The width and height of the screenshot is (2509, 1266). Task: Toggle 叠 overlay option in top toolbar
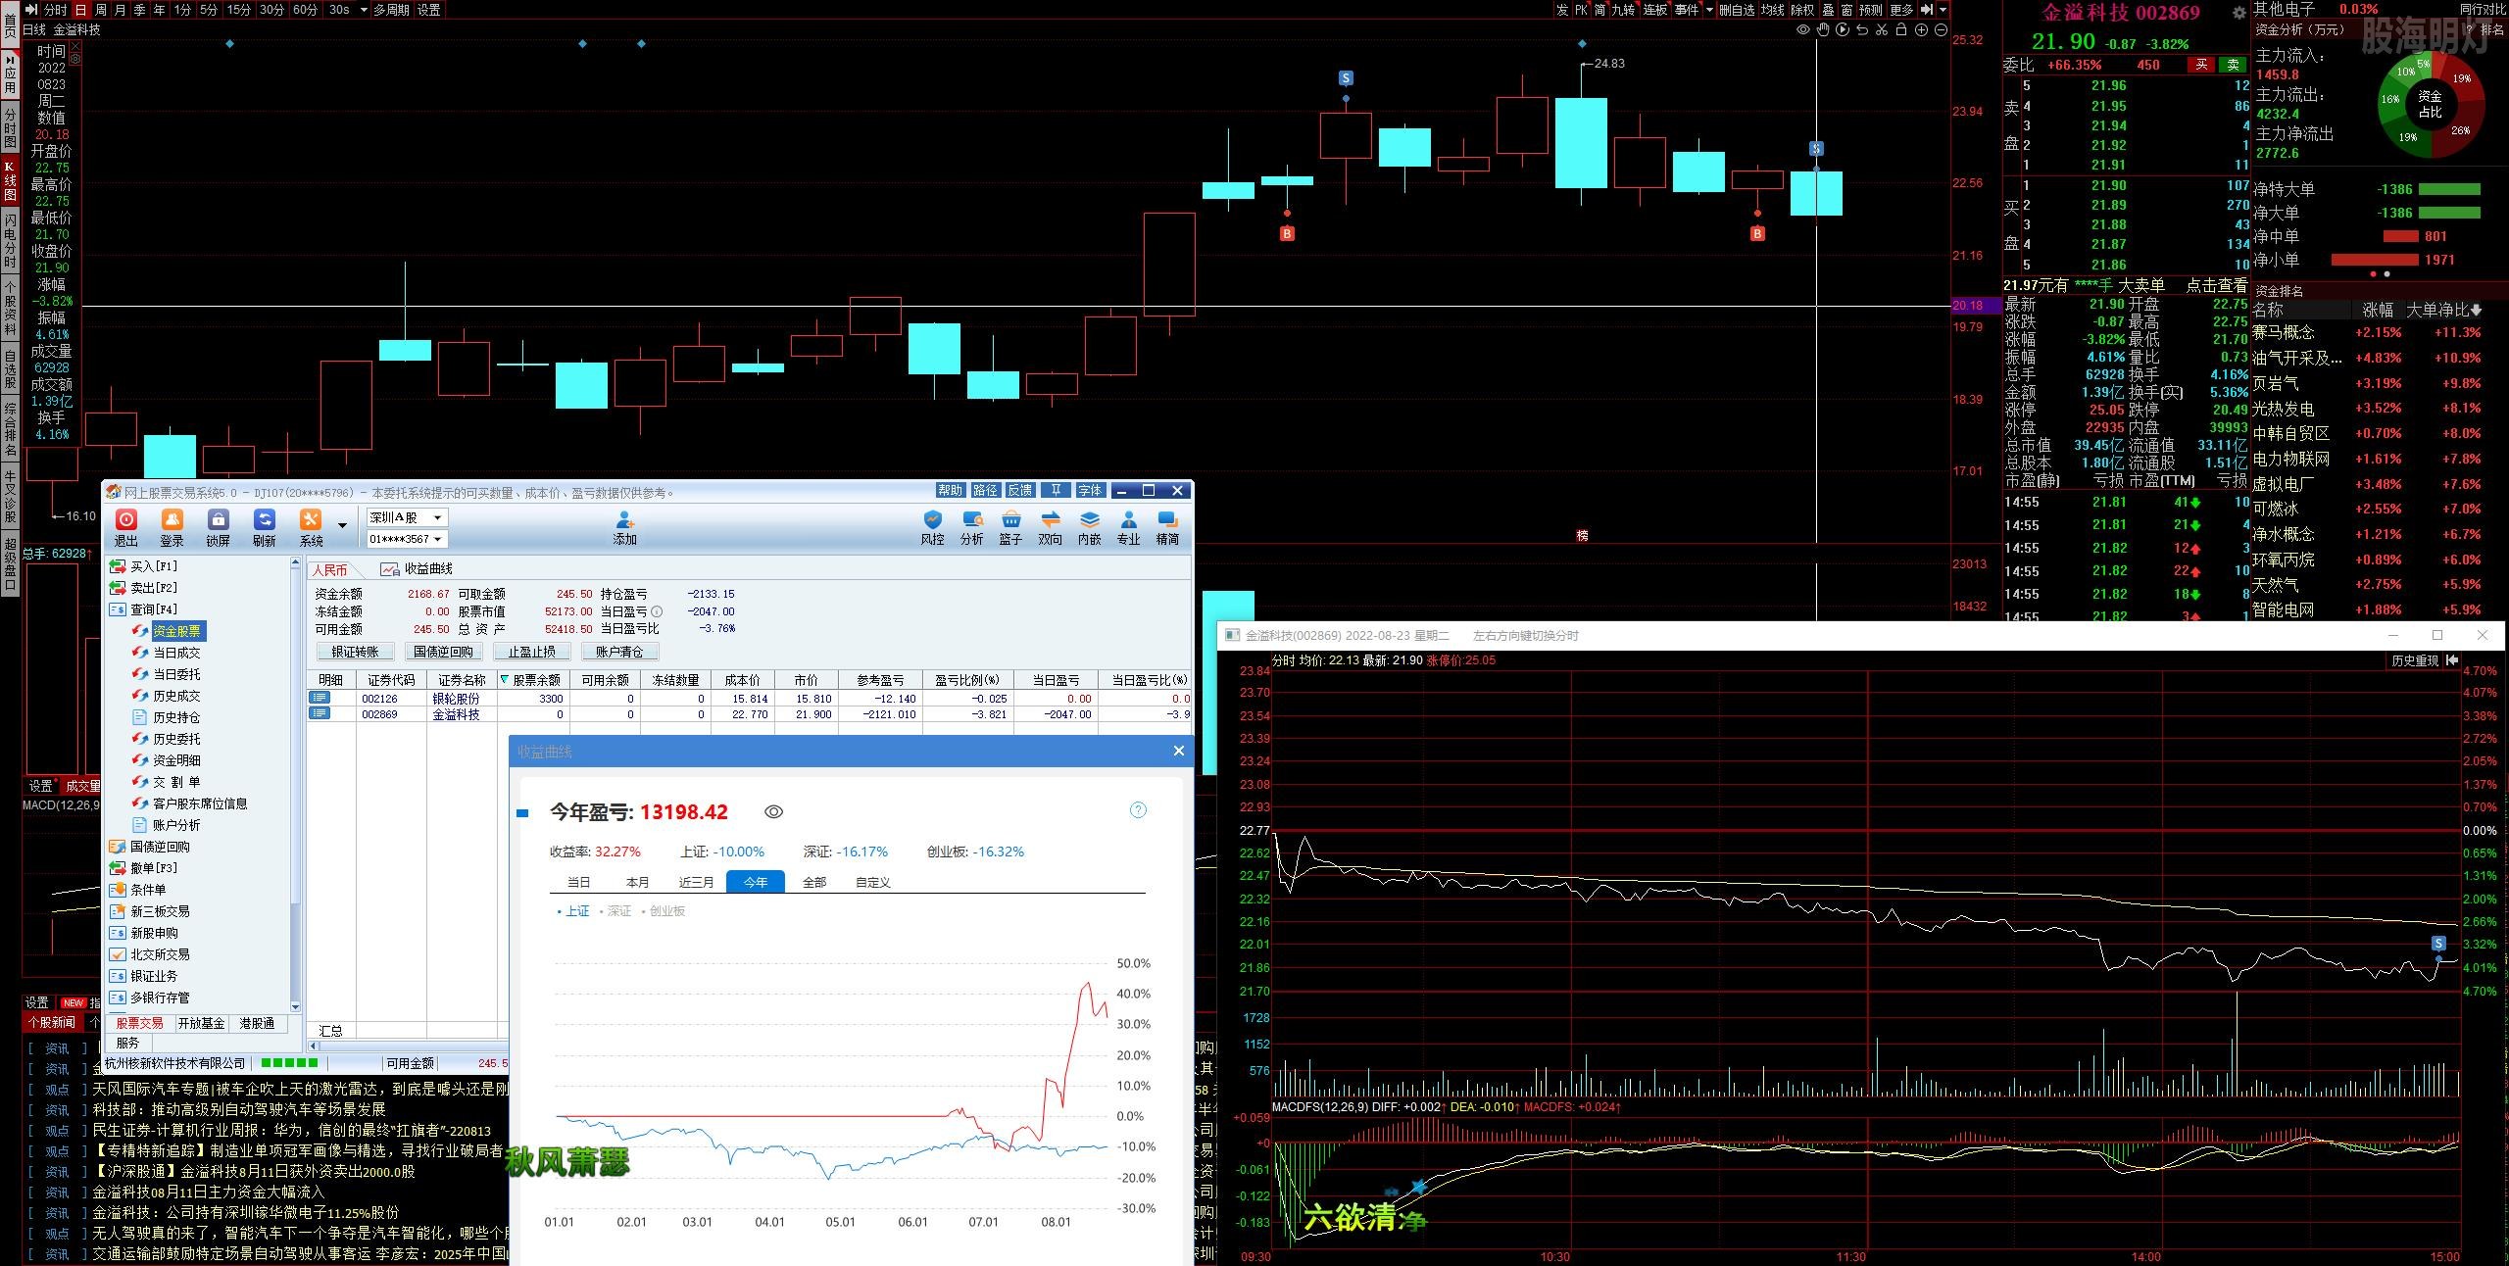[1829, 10]
